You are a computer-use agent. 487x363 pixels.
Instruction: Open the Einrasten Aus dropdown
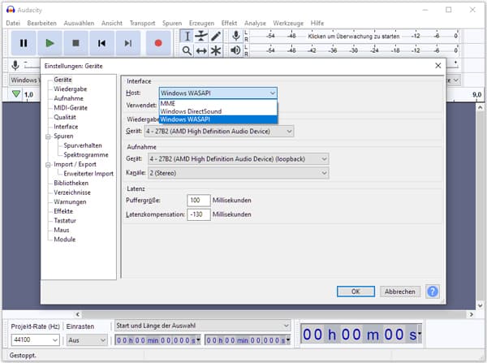pos(87,340)
